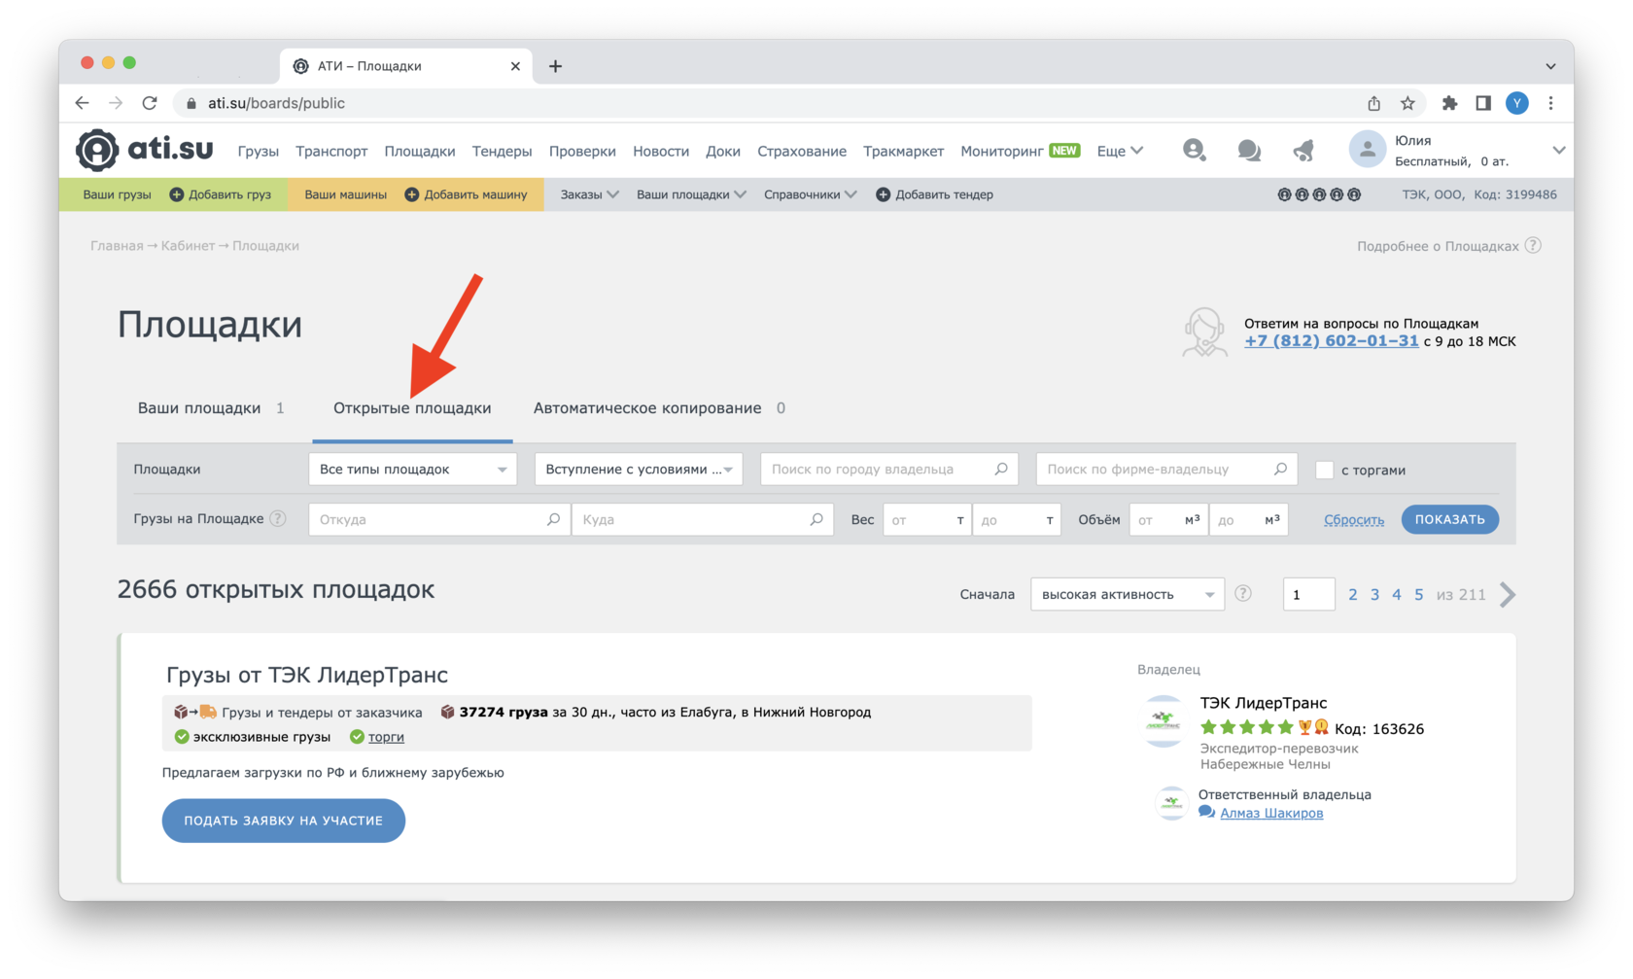Bookmark this page with star icon
The height and width of the screenshot is (979, 1633).
pyautogui.click(x=1407, y=103)
